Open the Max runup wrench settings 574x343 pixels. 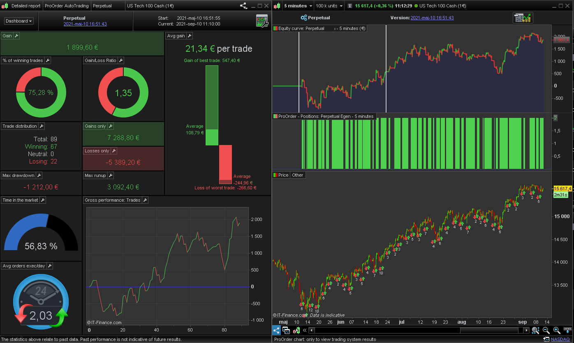(111, 175)
